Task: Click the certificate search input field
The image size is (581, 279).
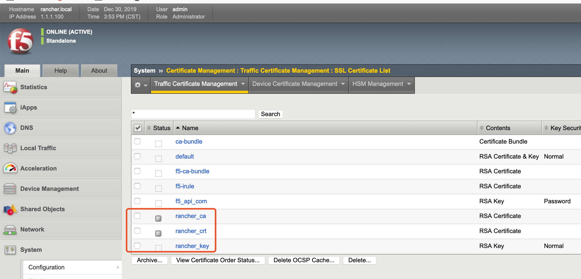Action: point(193,114)
